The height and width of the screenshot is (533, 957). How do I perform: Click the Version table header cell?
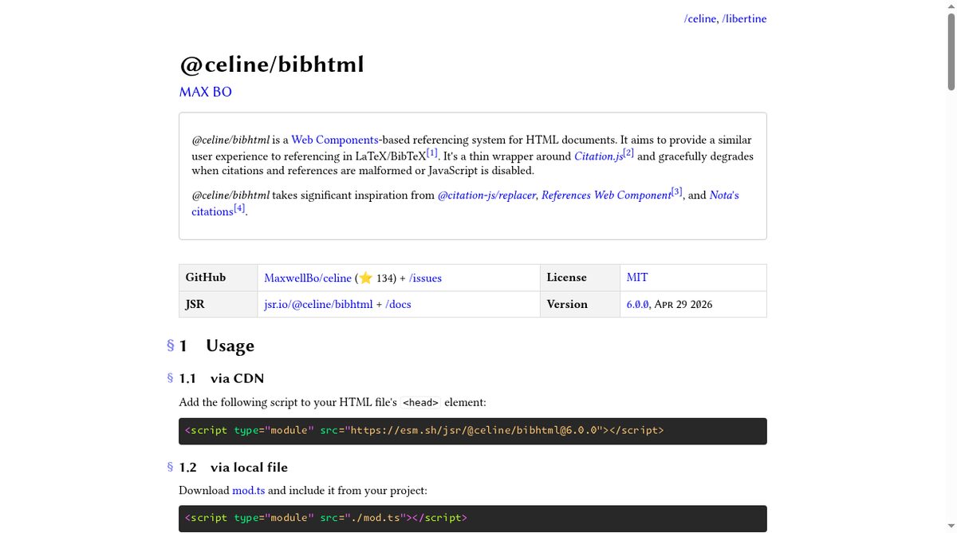[580, 304]
